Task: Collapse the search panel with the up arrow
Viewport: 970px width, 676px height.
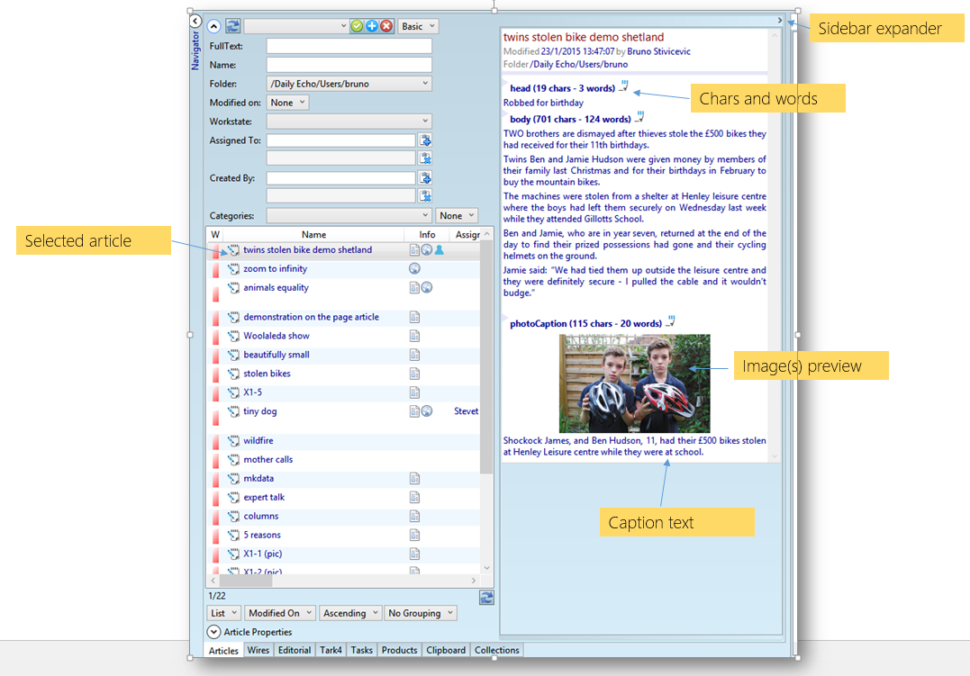Action: point(213,26)
